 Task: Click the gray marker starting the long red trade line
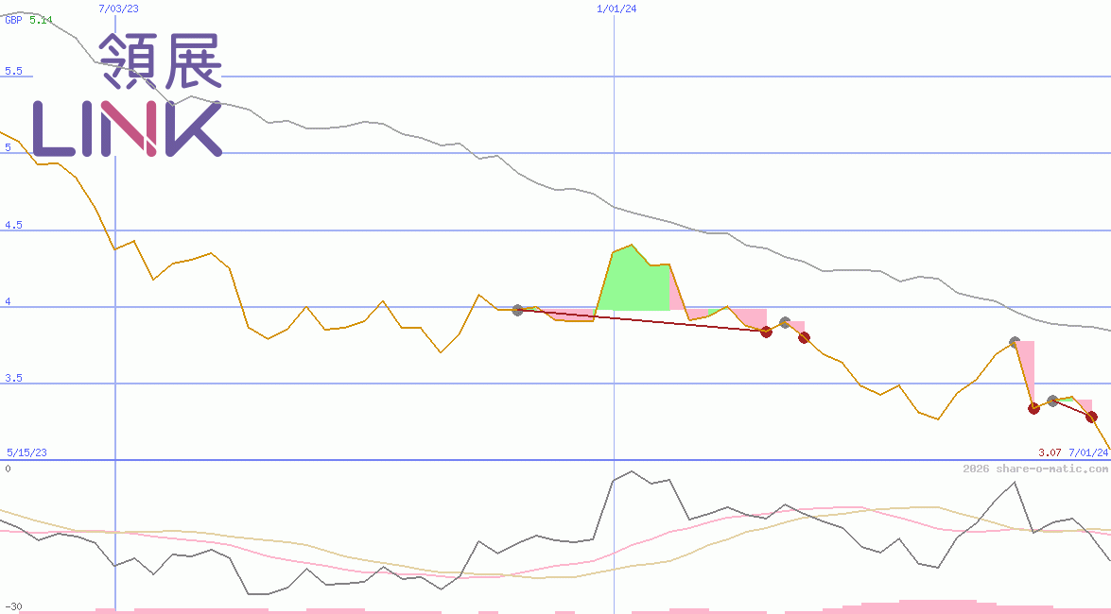coord(518,310)
